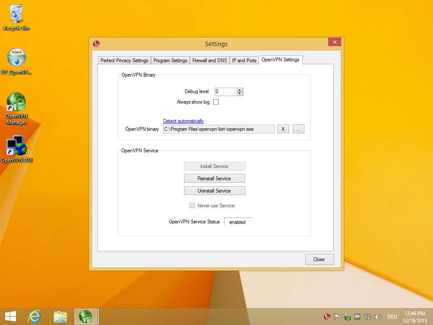433x325 pixels.
Task: Browse for binary with ... button
Action: pyautogui.click(x=298, y=129)
